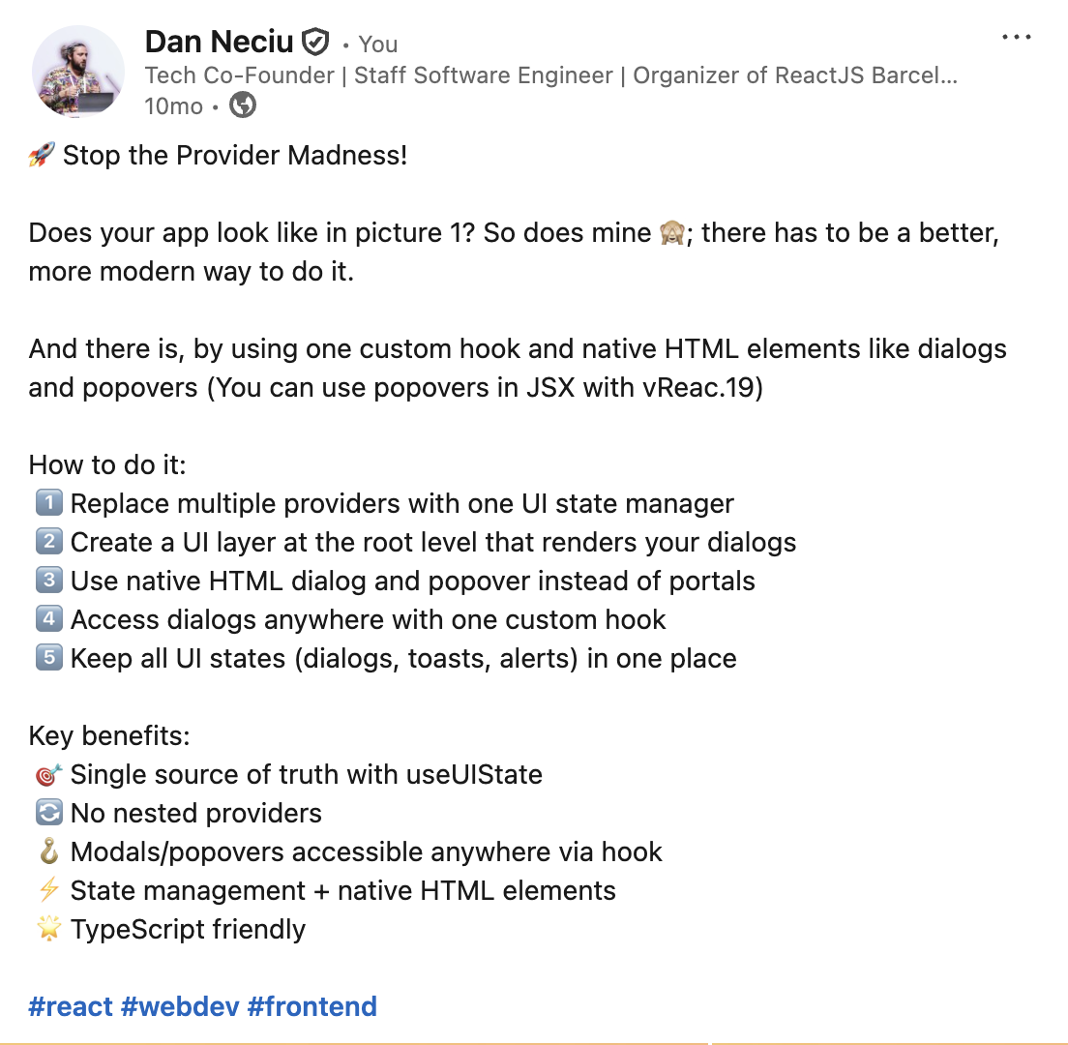Click the globe public visibility icon
This screenshot has height=1045, width=1068.
(x=243, y=105)
